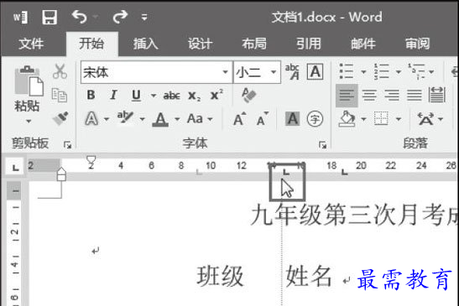459x306 pixels.
Task: Apply paragraph shading with the paint bucket
Action: point(347,119)
